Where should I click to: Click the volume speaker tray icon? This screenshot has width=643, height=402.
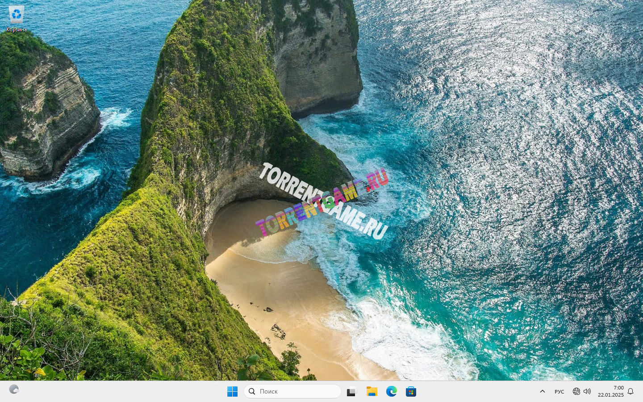(x=587, y=392)
